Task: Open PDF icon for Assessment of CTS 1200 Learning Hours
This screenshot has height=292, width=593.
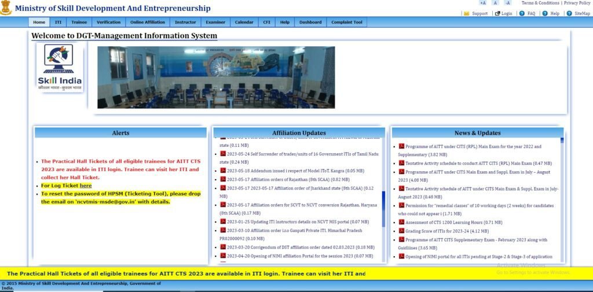Action: point(402,222)
